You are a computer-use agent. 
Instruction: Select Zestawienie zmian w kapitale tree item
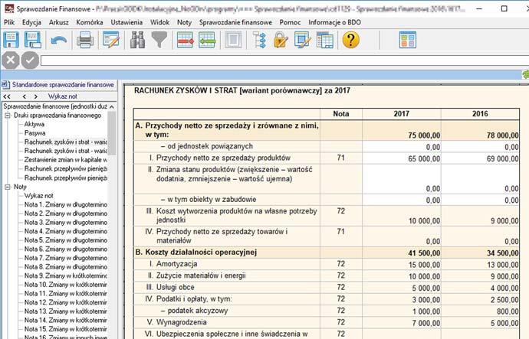click(65, 160)
